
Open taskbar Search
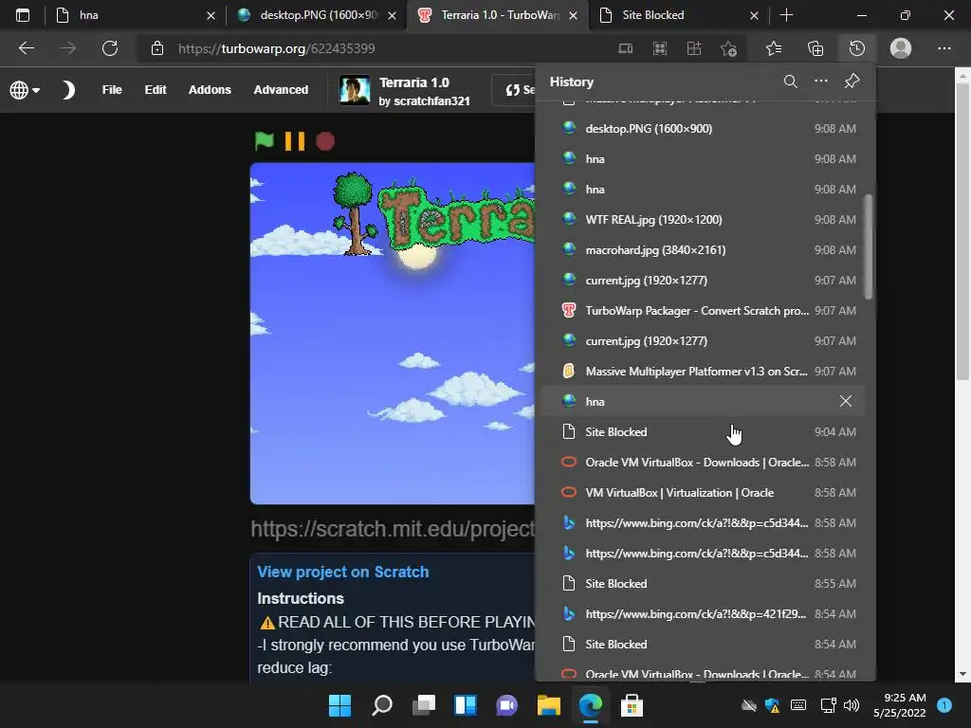tap(381, 705)
